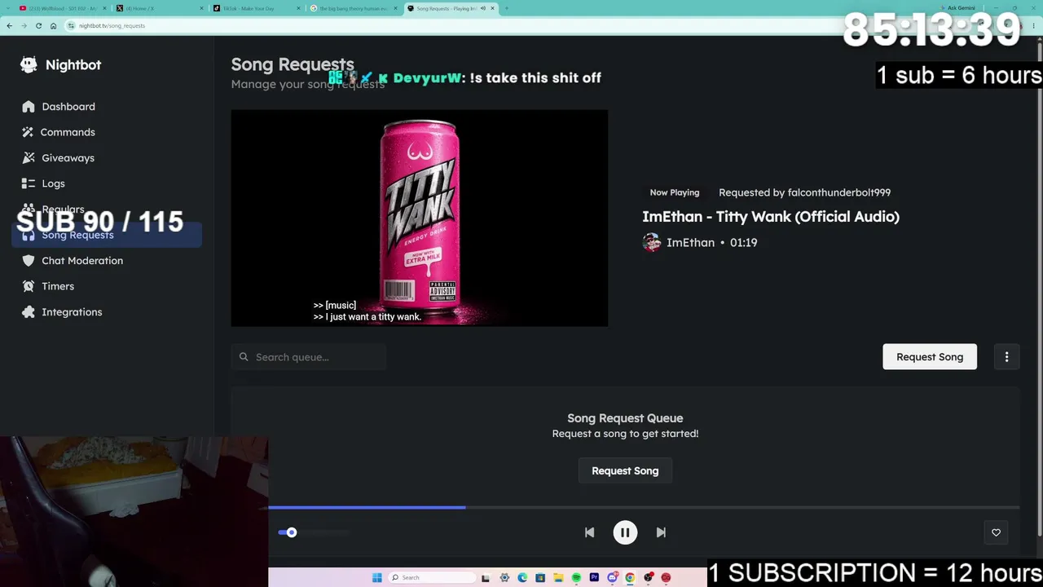Open the Discord app from the taskbar
The image size is (1043, 587).
[612, 578]
